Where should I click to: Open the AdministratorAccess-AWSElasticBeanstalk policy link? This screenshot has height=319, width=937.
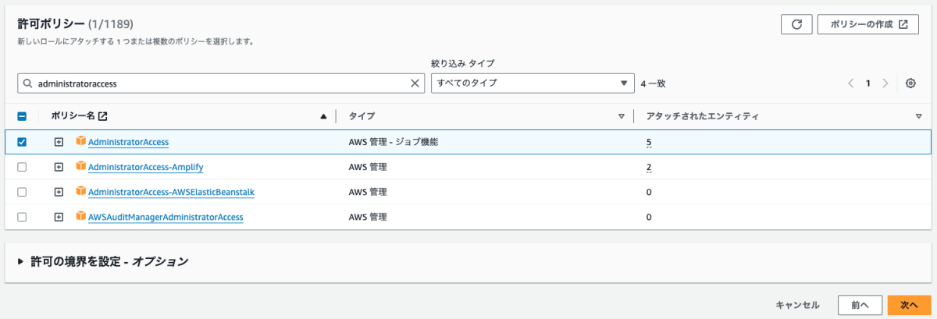pyautogui.click(x=172, y=192)
